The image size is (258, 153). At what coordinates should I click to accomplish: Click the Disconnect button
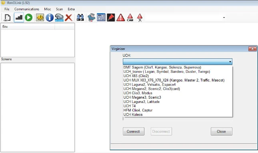coord(161,131)
